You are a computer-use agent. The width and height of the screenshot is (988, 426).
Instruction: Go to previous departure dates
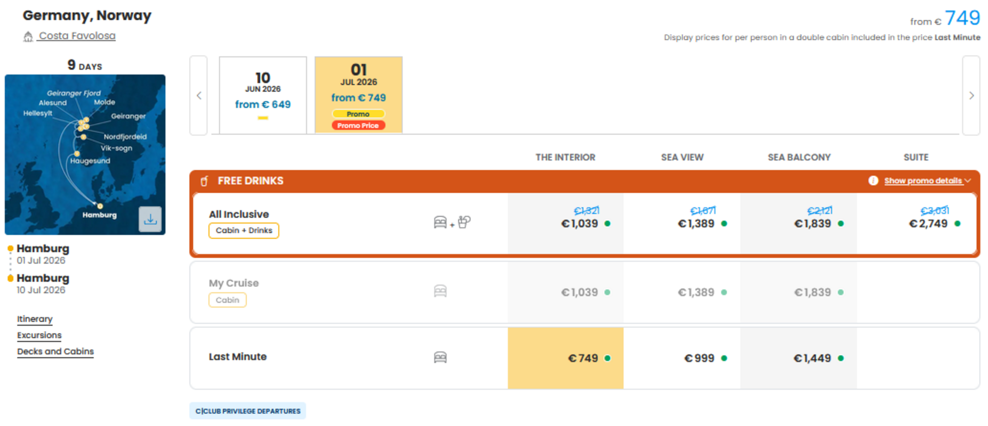(x=198, y=95)
